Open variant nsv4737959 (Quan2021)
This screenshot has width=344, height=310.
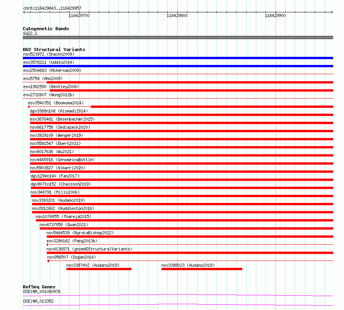pyautogui.click(x=64, y=225)
